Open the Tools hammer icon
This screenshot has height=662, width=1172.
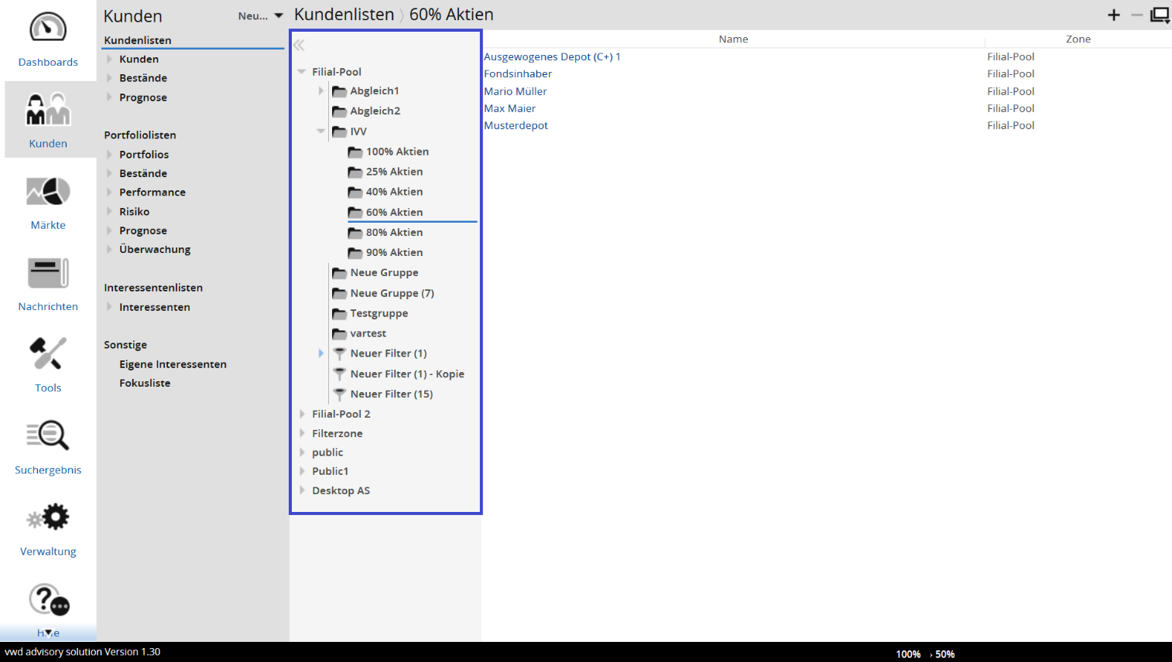(48, 355)
